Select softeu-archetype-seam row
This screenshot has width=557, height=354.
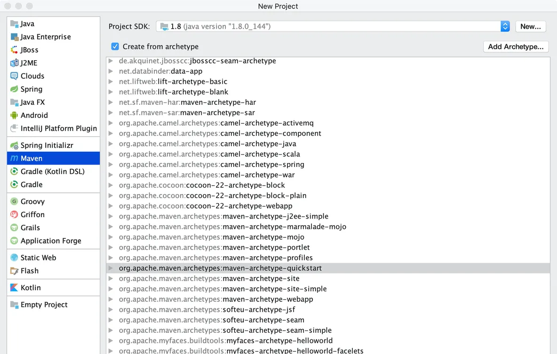point(328,320)
